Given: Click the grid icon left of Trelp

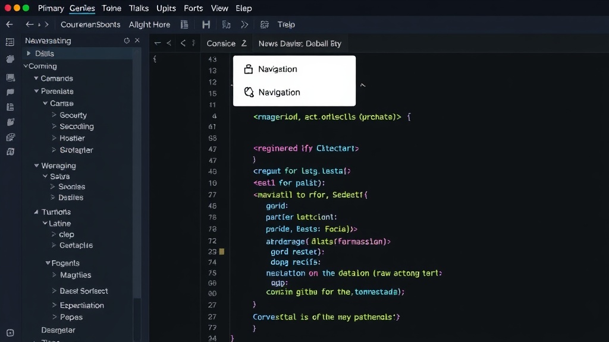Looking at the screenshot, I should pos(265,24).
